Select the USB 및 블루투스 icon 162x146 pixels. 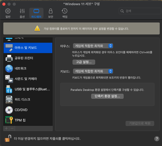(9, 89)
